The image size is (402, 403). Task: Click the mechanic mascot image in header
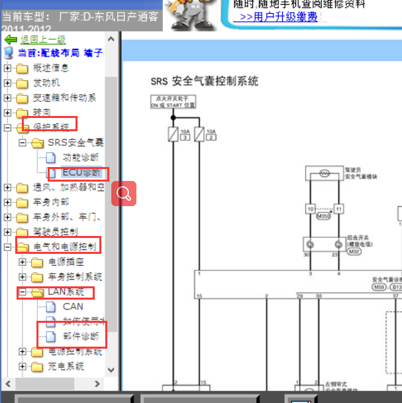point(190,15)
